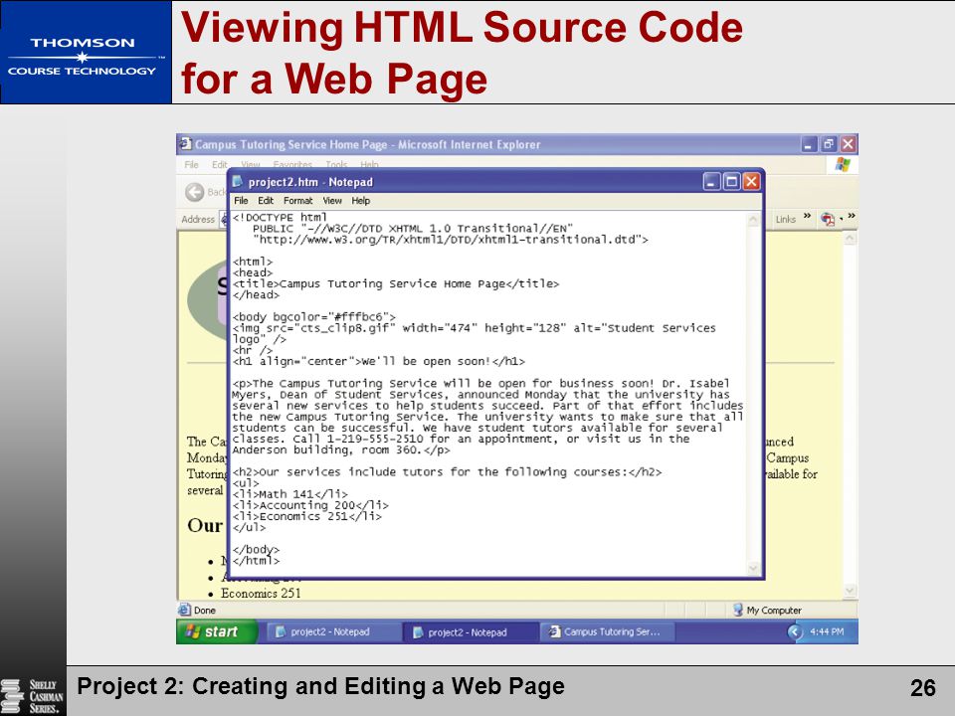Click the down arrow of browser page scrollbar
955x716 pixels.
(850, 591)
